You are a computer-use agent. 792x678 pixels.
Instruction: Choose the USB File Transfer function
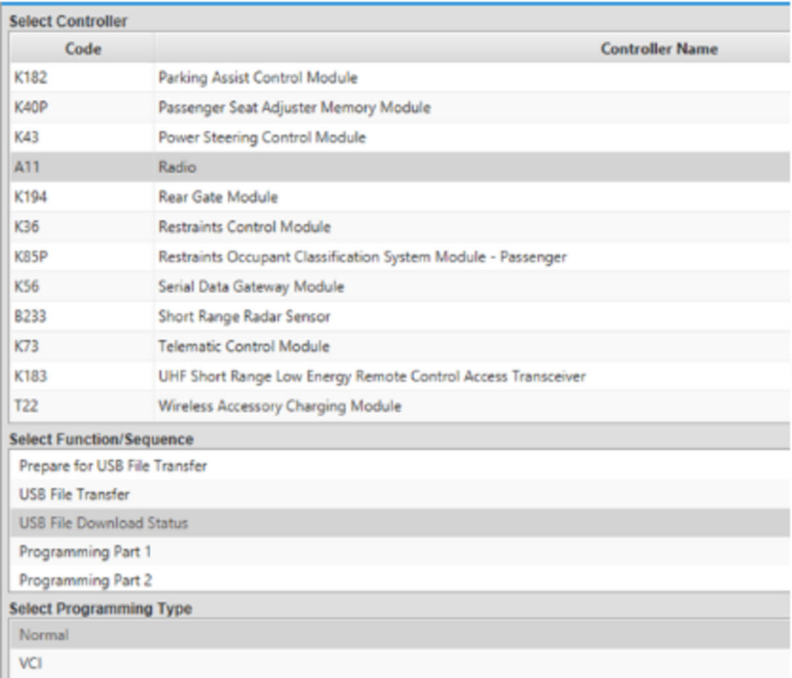[401, 495]
